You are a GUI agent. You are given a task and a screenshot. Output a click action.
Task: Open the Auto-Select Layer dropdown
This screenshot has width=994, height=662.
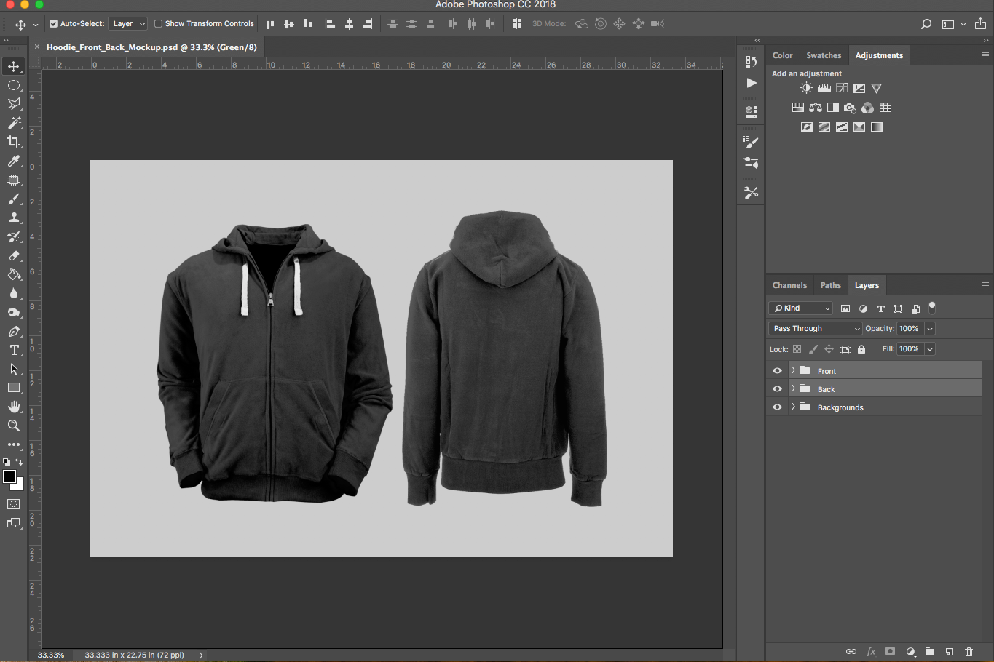pyautogui.click(x=129, y=24)
